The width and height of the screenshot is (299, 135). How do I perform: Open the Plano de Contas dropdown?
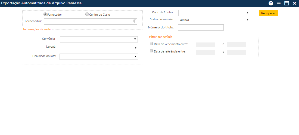(214, 13)
